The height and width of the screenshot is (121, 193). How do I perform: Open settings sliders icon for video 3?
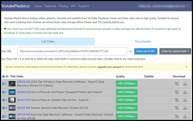[177, 100]
